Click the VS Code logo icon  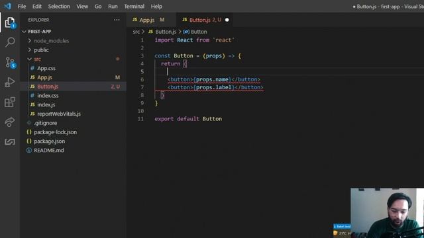tap(7, 6)
